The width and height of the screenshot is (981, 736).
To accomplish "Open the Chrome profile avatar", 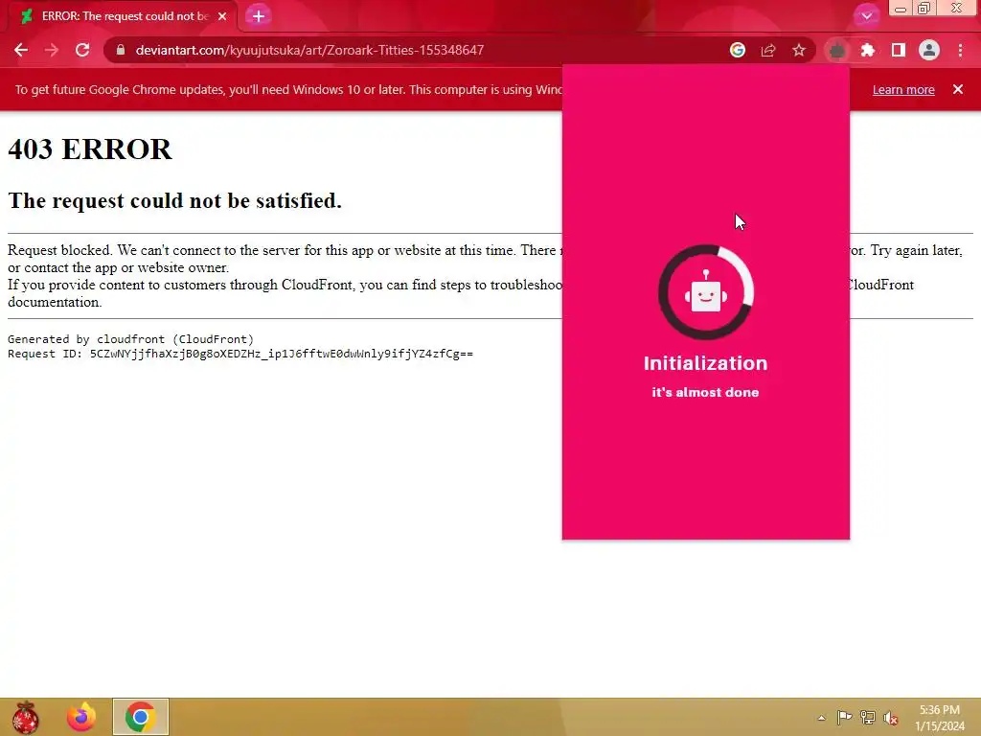I will (x=929, y=50).
